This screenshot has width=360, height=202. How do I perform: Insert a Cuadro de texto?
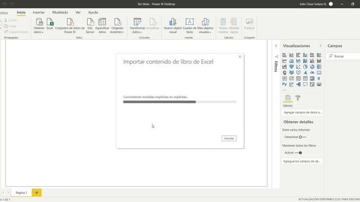(x=190, y=26)
